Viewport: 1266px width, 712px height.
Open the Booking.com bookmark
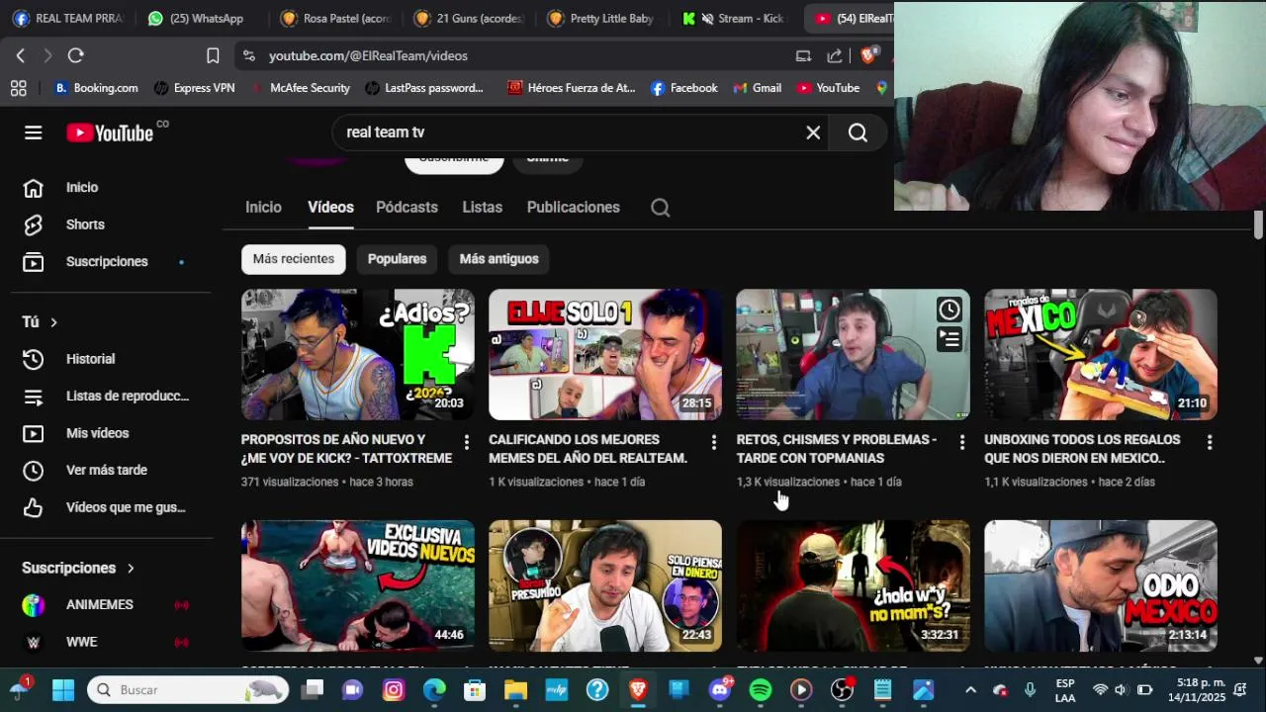point(96,88)
